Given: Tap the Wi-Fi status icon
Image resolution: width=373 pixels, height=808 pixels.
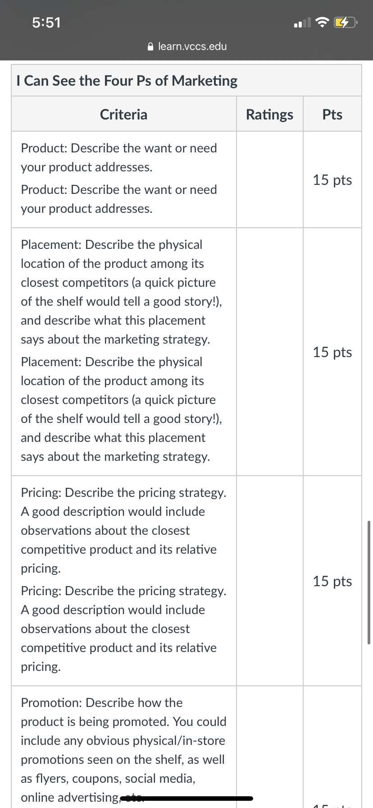Looking at the screenshot, I should (322, 22).
